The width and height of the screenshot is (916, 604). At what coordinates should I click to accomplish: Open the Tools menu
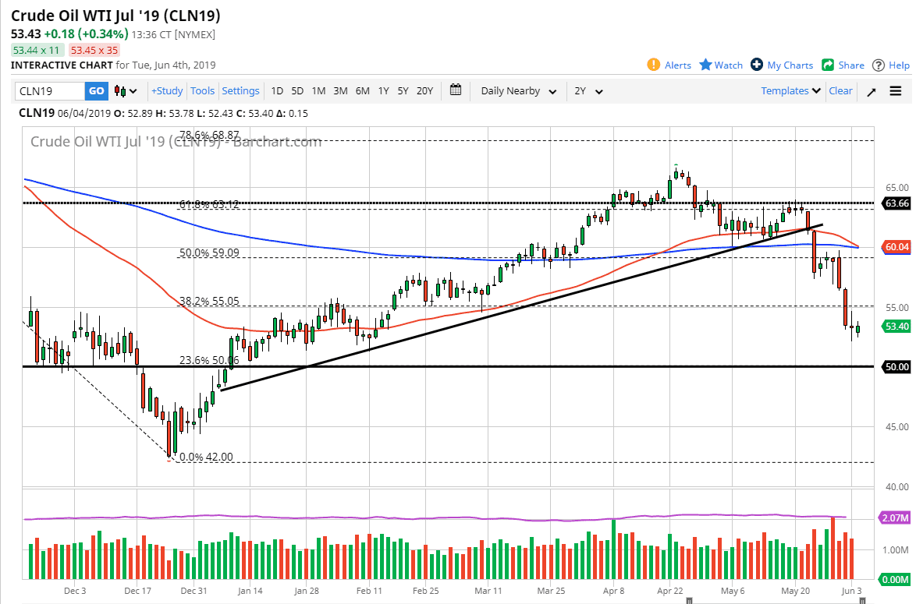202,91
